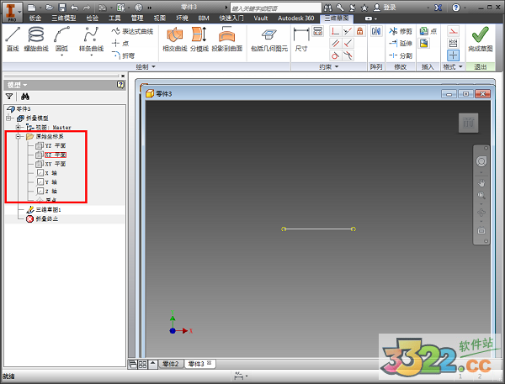This screenshot has width=505, height=384.
Task: Click the browser find binoculars icon
Action: 24,96
